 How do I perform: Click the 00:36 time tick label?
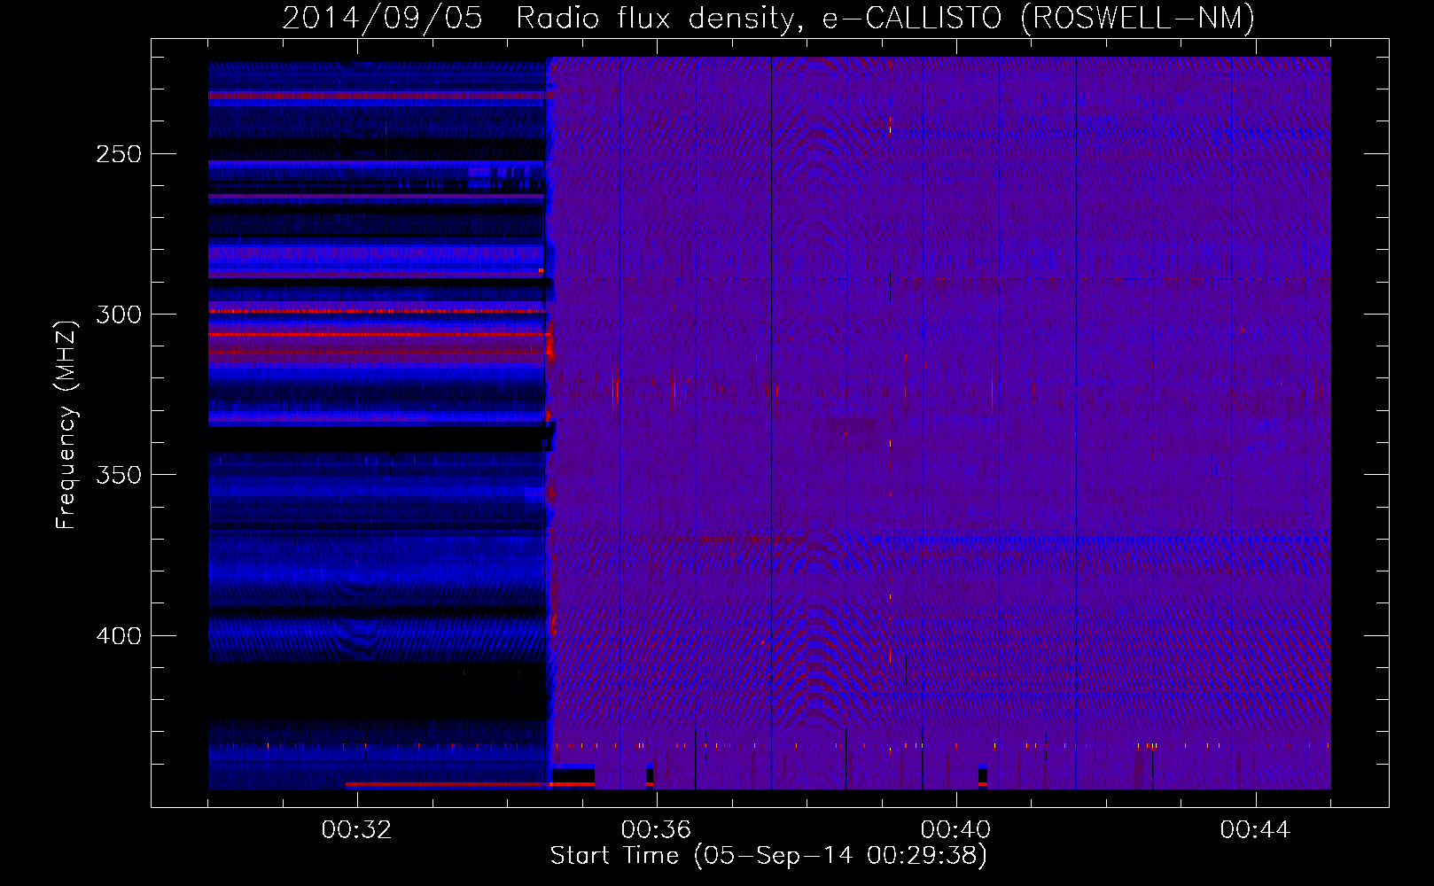[656, 830]
